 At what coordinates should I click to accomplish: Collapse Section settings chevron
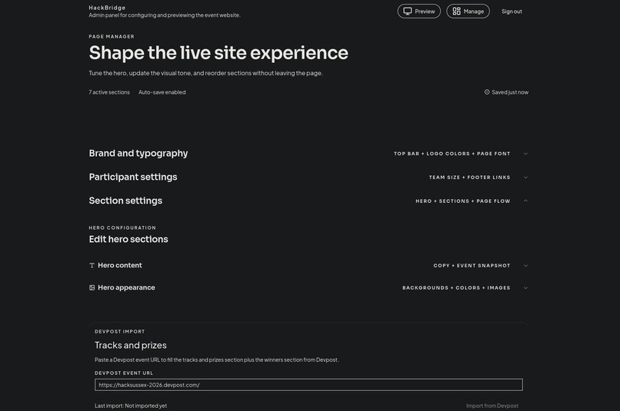pyautogui.click(x=525, y=201)
